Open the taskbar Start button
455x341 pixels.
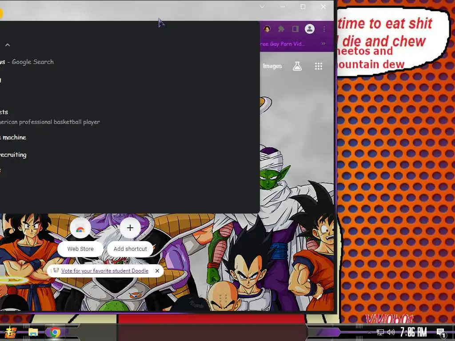pyautogui.click(x=10, y=332)
